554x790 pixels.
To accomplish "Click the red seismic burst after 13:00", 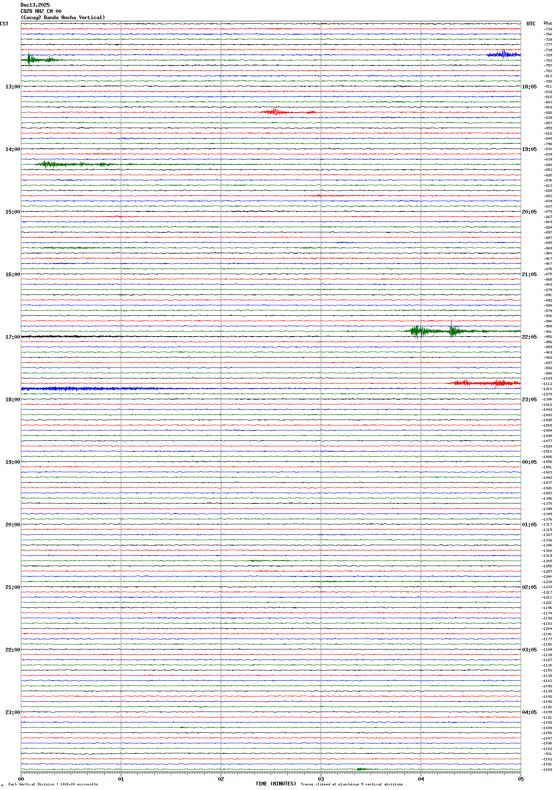I will (275, 112).
